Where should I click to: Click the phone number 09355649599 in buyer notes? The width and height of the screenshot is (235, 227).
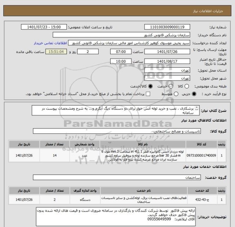point(159,219)
